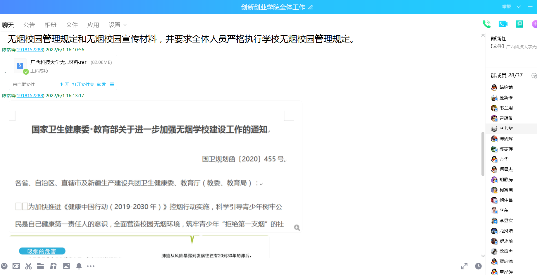
Task: Switch to the 相册 tab
Action: [x=50, y=25]
